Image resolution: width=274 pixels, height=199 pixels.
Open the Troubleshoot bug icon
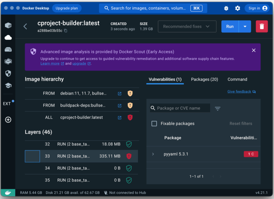coord(226,8)
